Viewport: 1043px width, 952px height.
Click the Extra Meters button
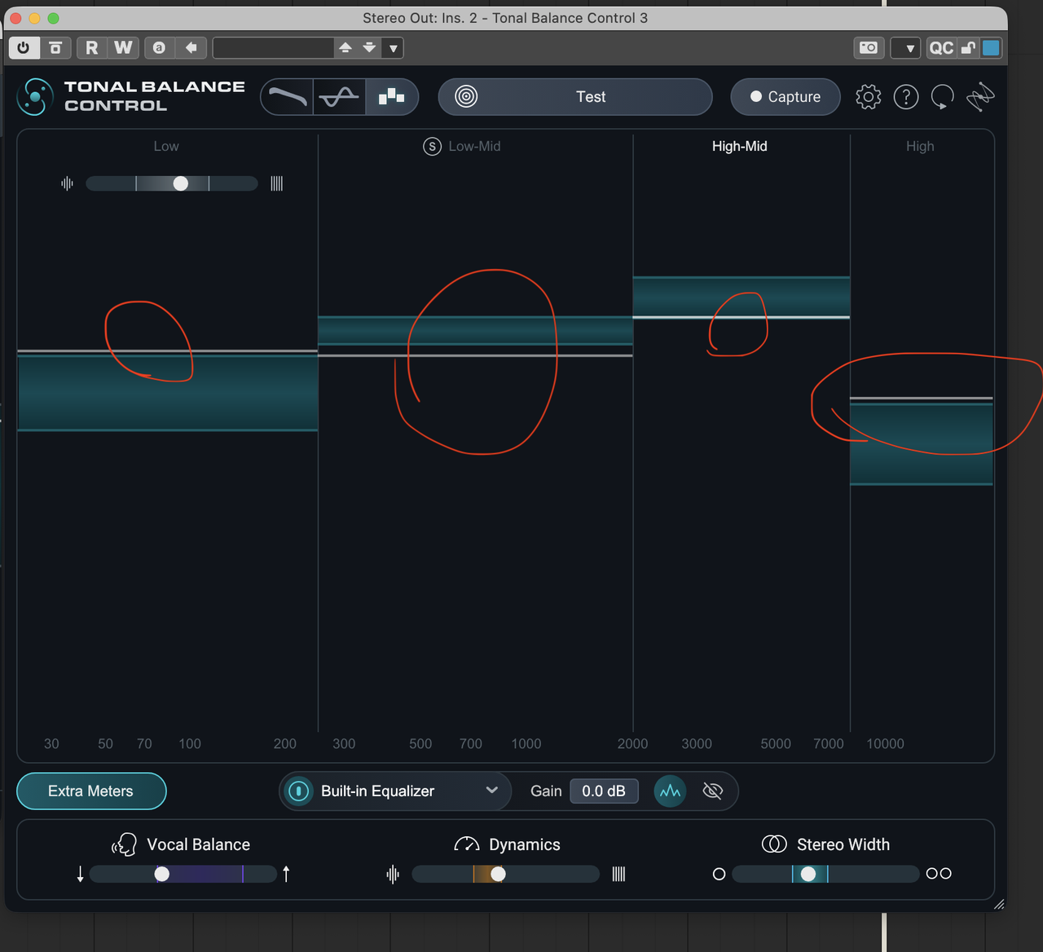(x=91, y=791)
